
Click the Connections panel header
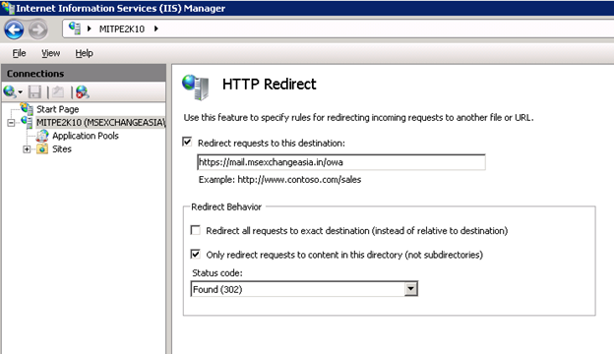pyautogui.click(x=84, y=73)
